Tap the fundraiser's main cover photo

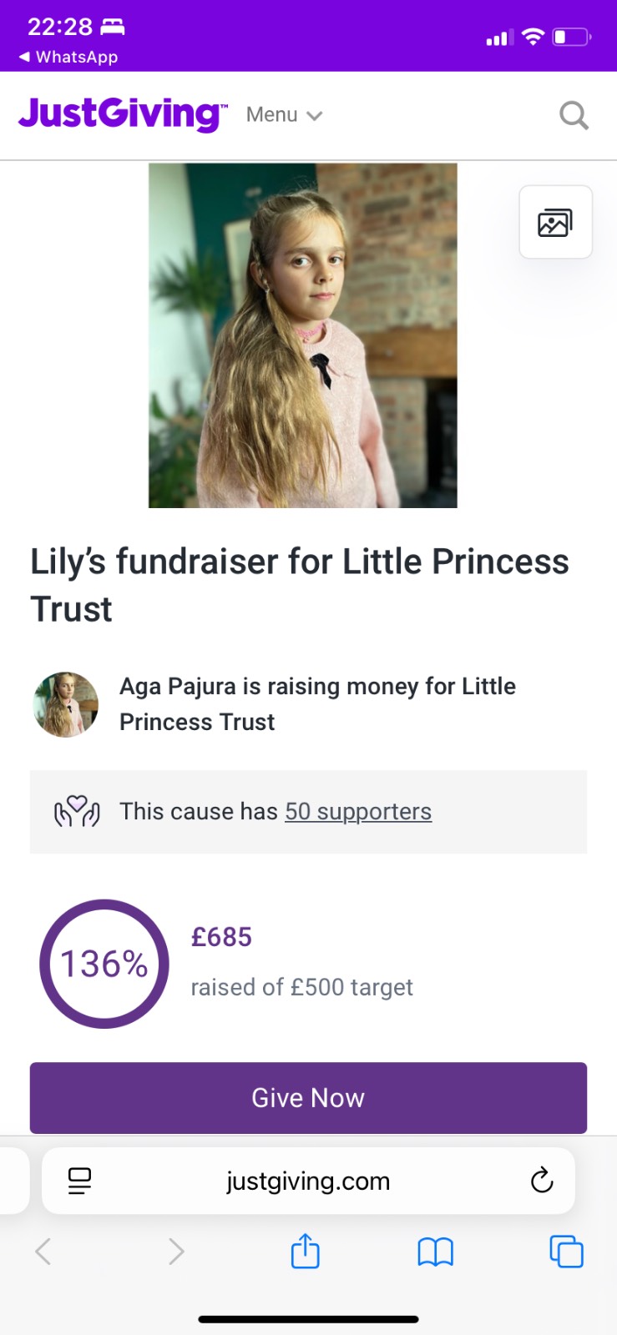(302, 335)
